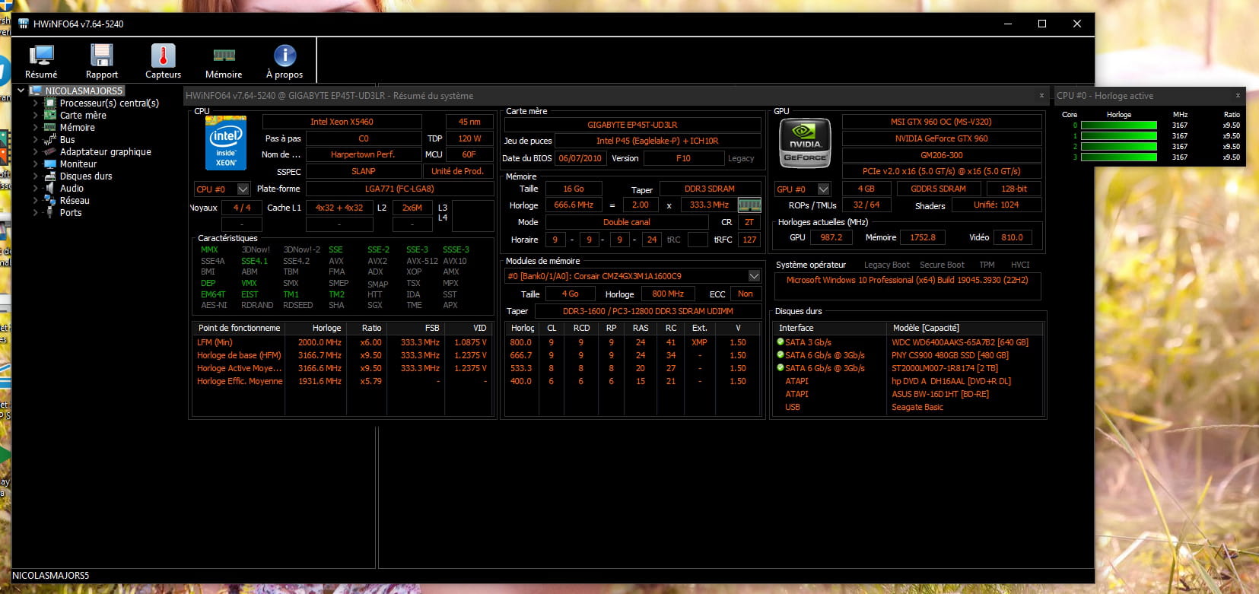Click the Seagate Basic USB drive entry
Image resolution: width=1259 pixels, height=594 pixels.
[917, 407]
